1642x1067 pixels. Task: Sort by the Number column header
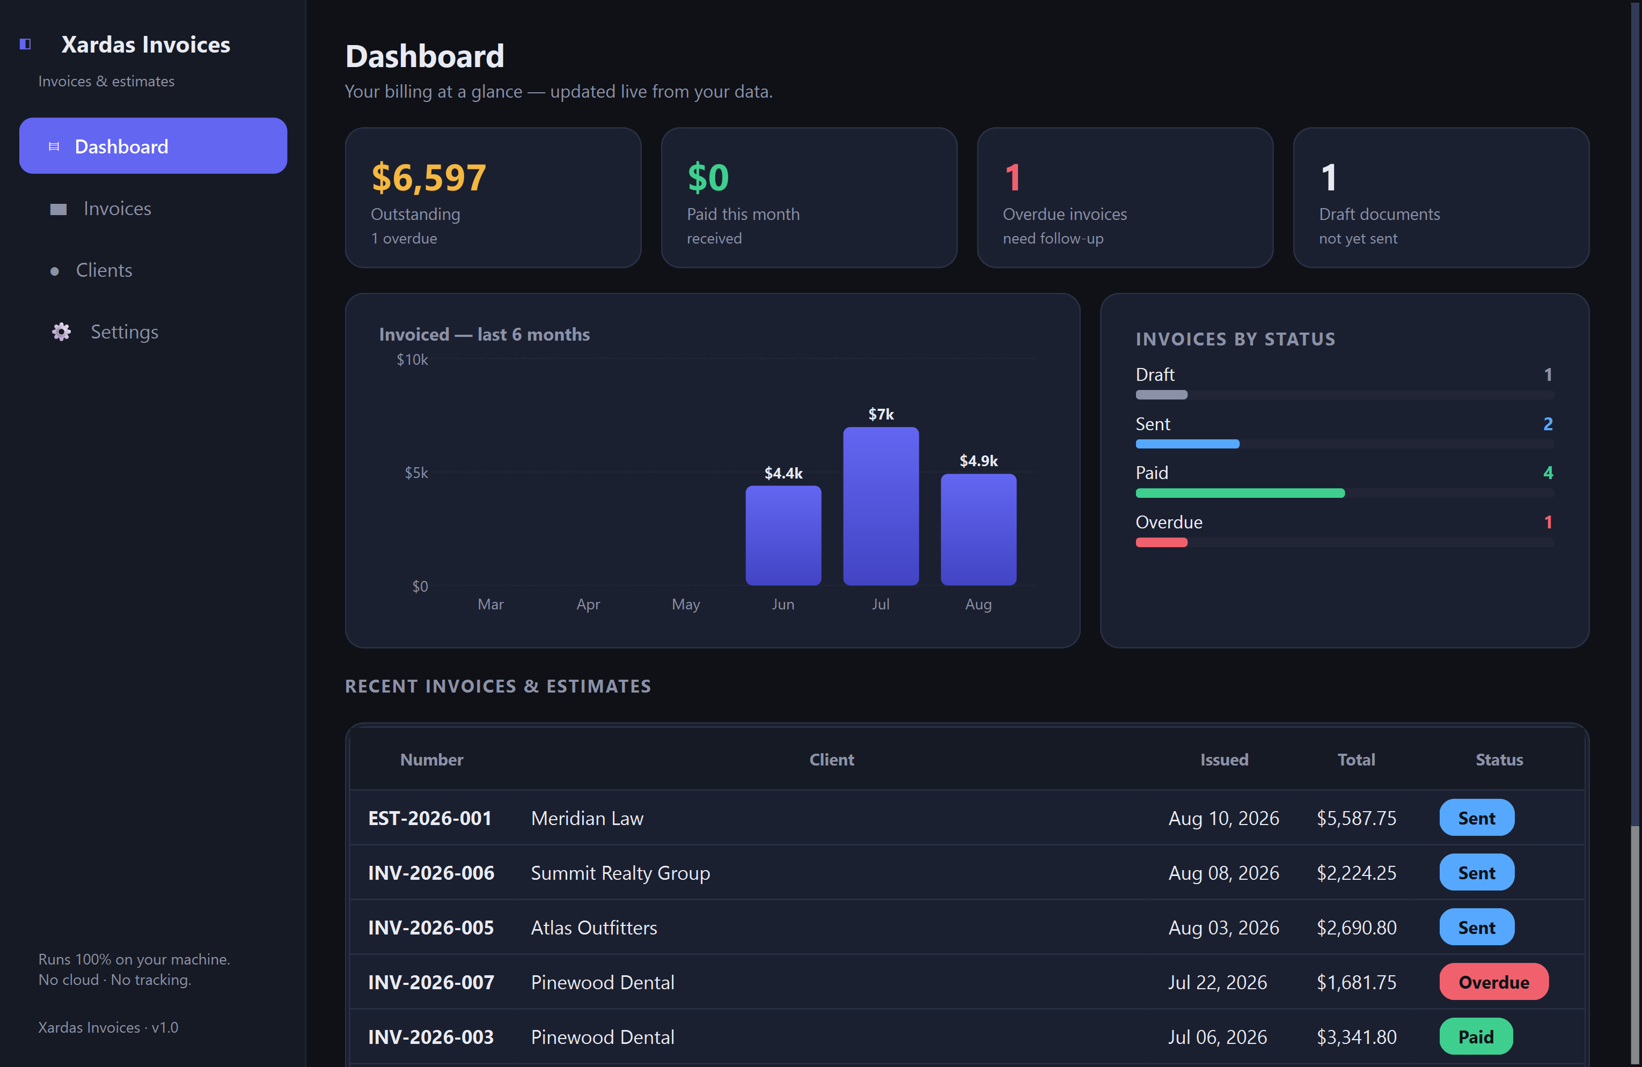pos(432,760)
